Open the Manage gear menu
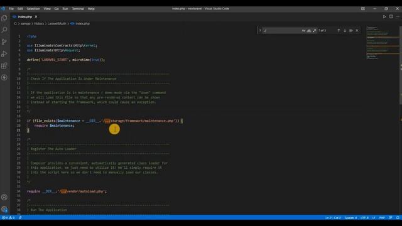Viewport: 402px width, 226px height. [4, 209]
